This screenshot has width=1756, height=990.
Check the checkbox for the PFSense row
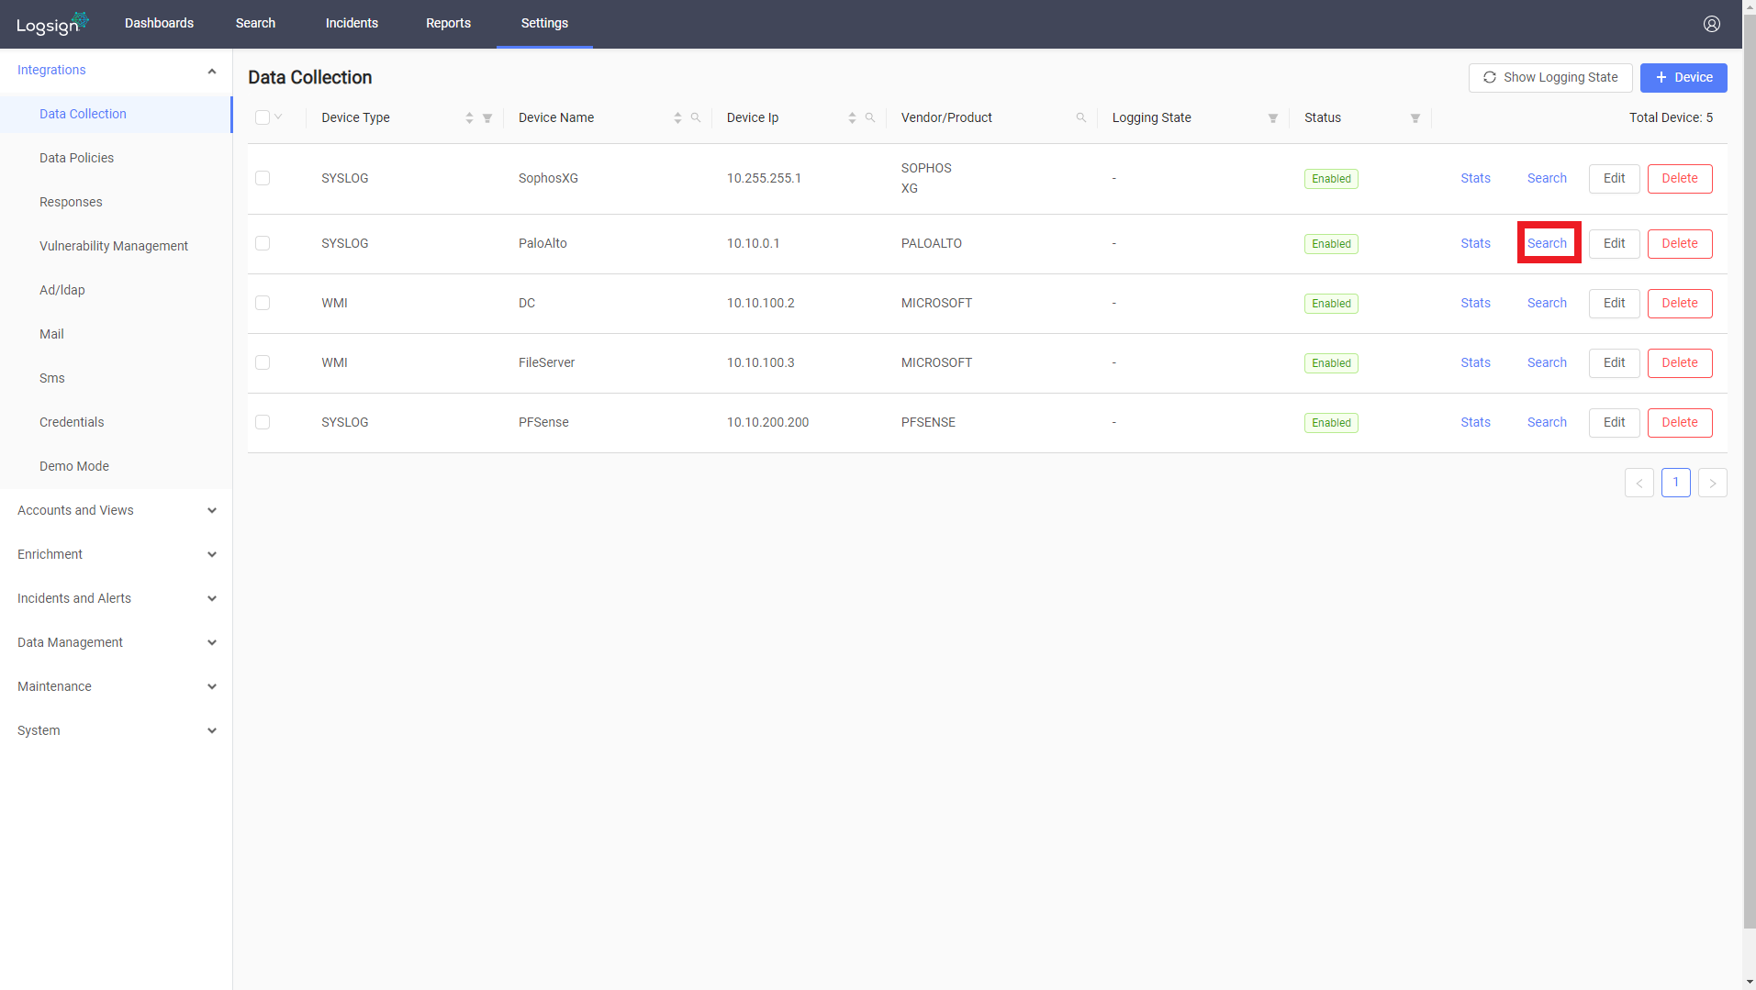(263, 422)
